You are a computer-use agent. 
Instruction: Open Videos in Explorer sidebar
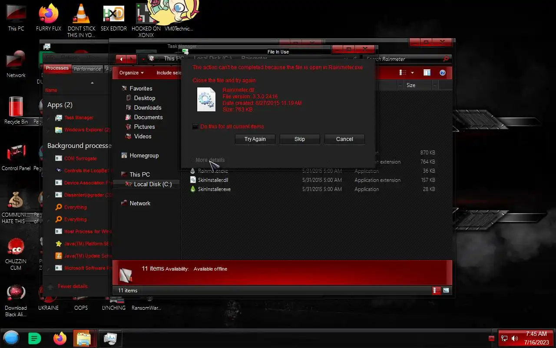[x=142, y=136]
